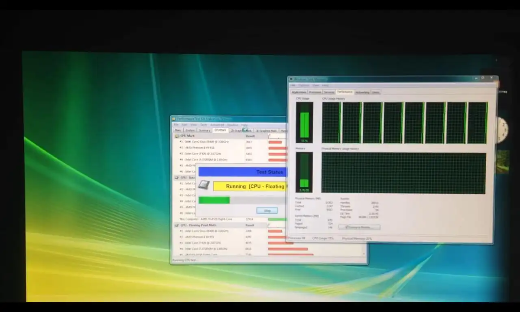This screenshot has width=520, height=312.
Task: Open the Options menu in Task Manager
Action: point(303,85)
